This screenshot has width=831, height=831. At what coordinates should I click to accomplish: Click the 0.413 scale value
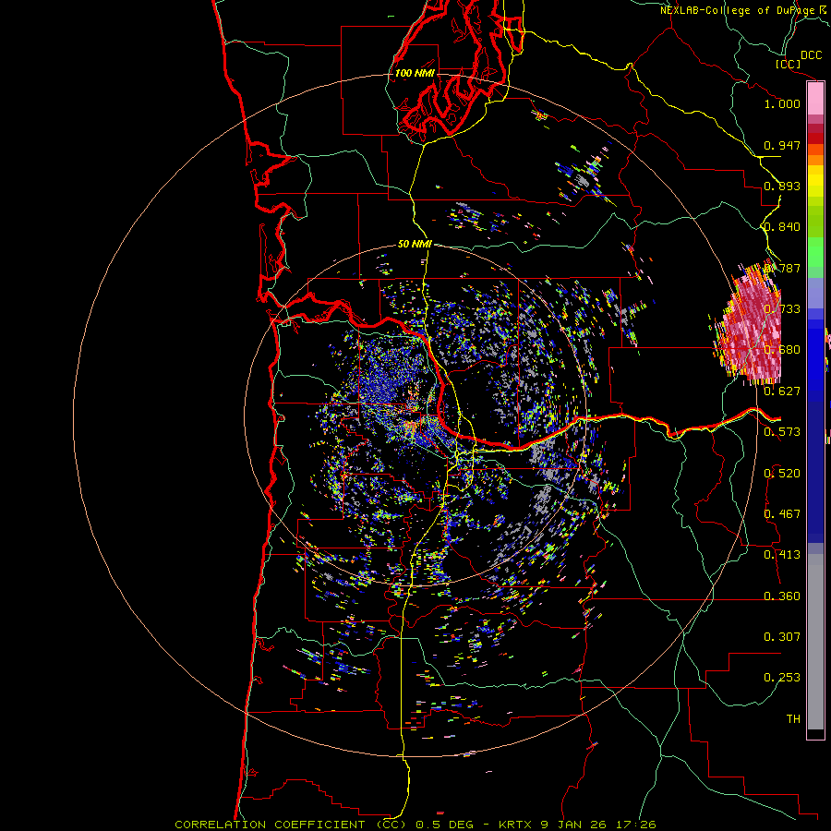coord(782,555)
